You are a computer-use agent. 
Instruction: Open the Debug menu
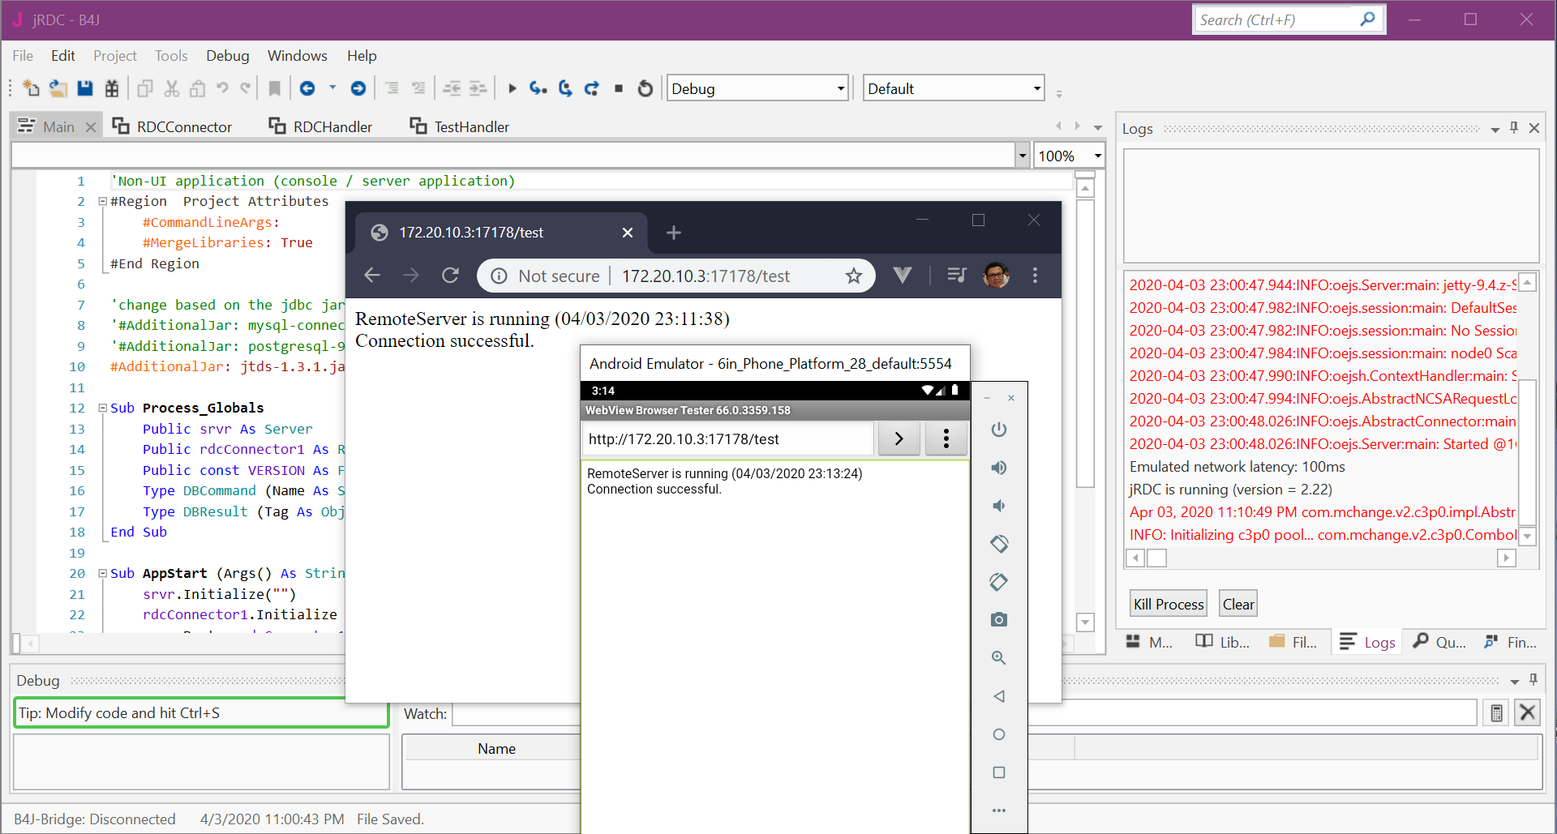click(227, 56)
